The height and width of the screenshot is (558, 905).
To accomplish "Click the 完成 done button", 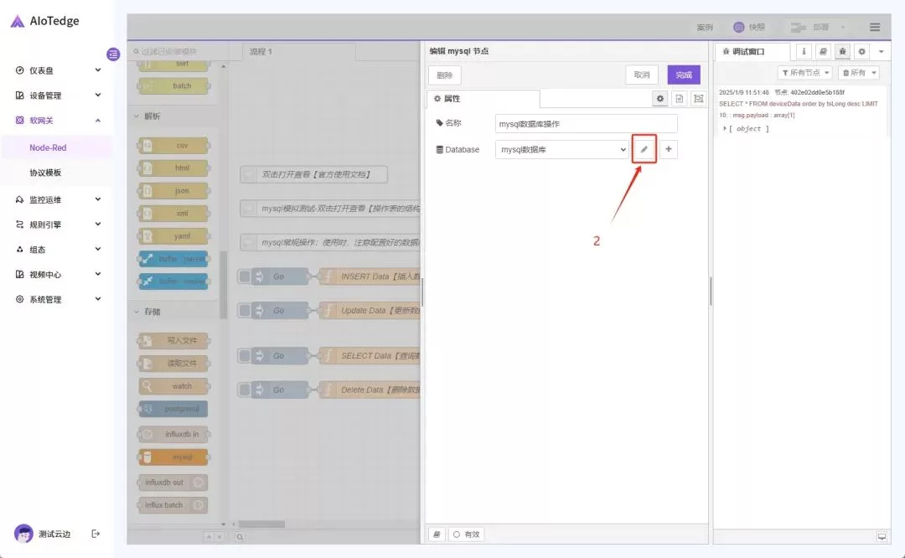I will (684, 75).
